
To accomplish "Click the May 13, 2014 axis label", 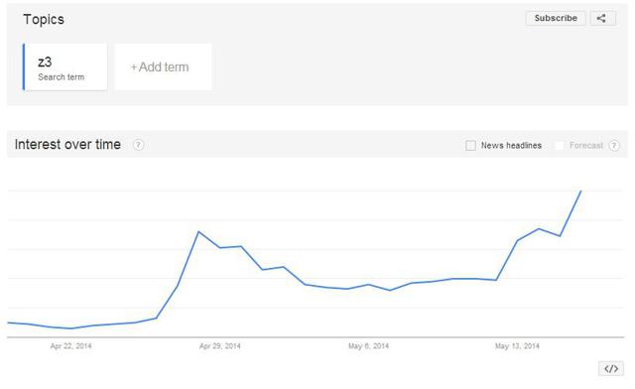I will click(x=517, y=346).
